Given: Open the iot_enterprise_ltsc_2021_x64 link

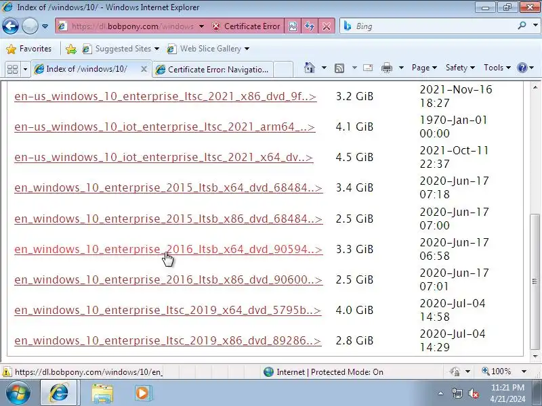Looking at the screenshot, I should (163, 157).
